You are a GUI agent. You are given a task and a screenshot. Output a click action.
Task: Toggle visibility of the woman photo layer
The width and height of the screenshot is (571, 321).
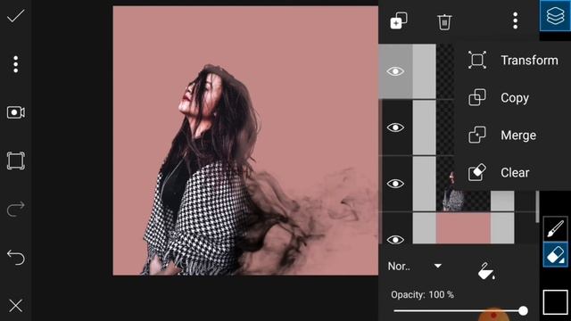395,184
